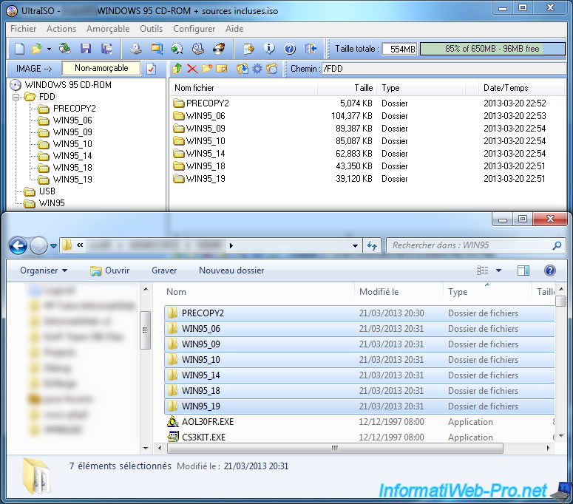Open the Amorçable menu
573x504 pixels.
point(108,29)
